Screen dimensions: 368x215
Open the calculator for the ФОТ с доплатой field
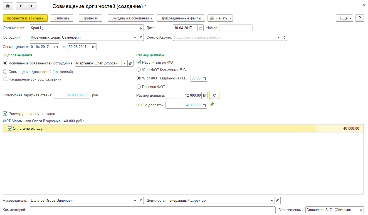[x=204, y=105]
